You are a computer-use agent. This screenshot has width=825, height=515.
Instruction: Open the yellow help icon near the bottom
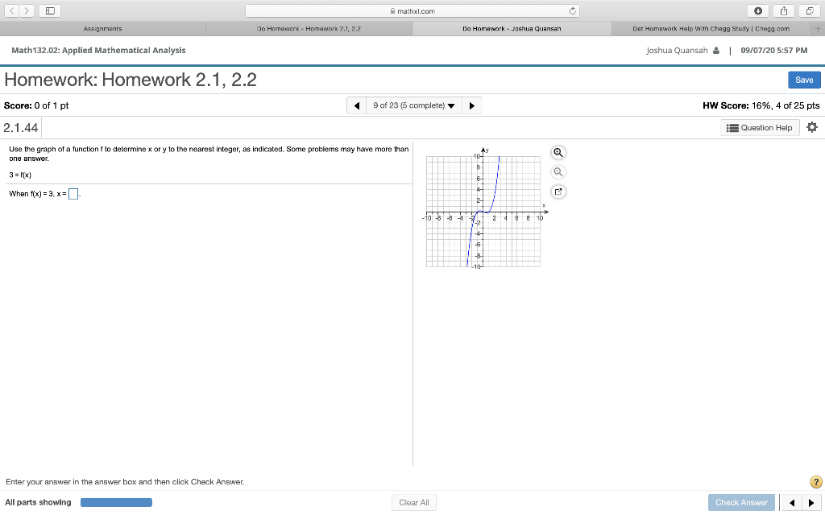[815, 481]
